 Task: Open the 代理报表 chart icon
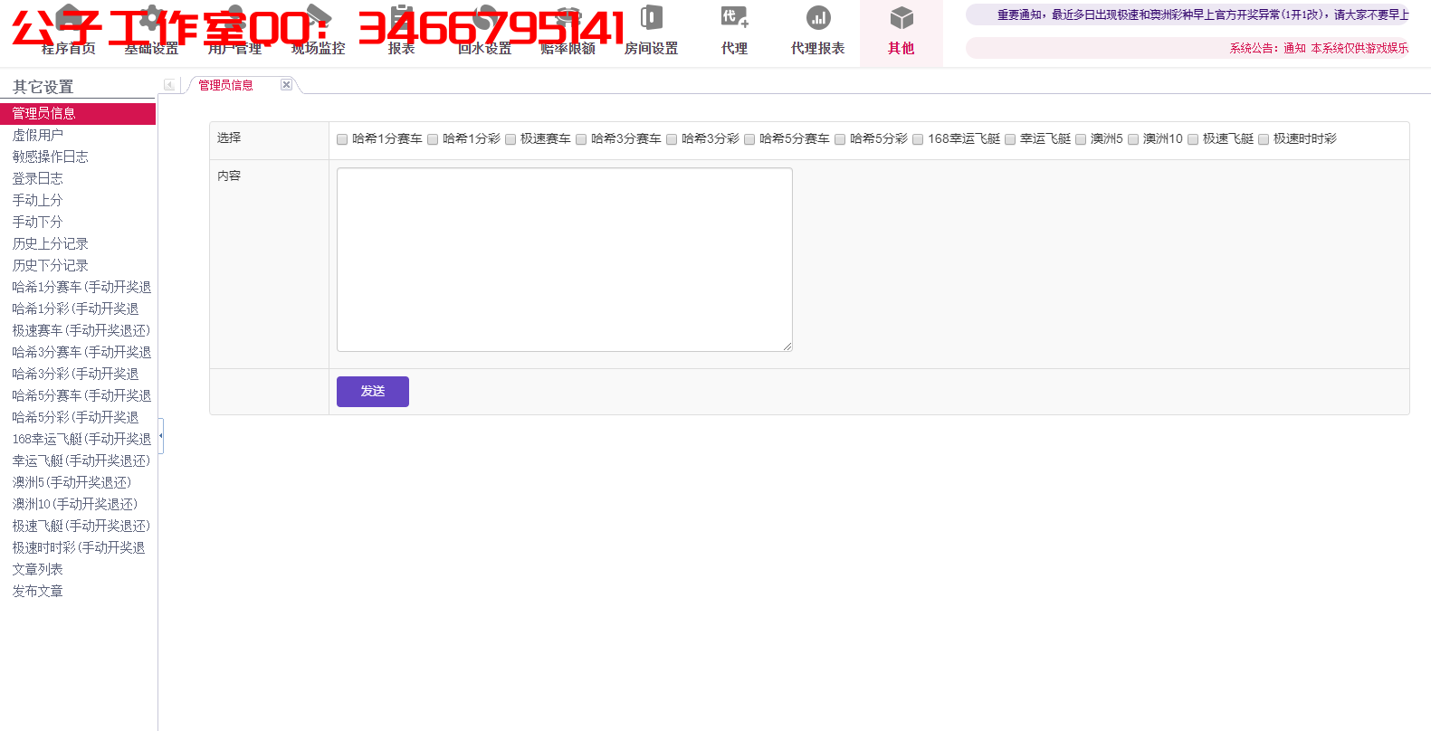coord(818,17)
